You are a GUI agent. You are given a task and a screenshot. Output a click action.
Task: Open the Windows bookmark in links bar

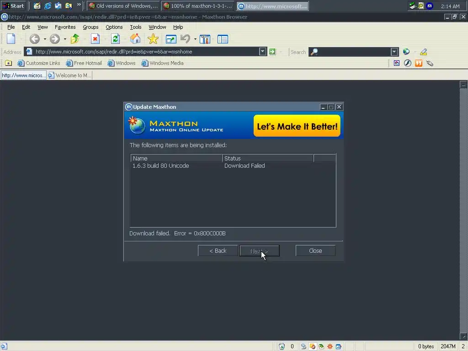coord(122,63)
